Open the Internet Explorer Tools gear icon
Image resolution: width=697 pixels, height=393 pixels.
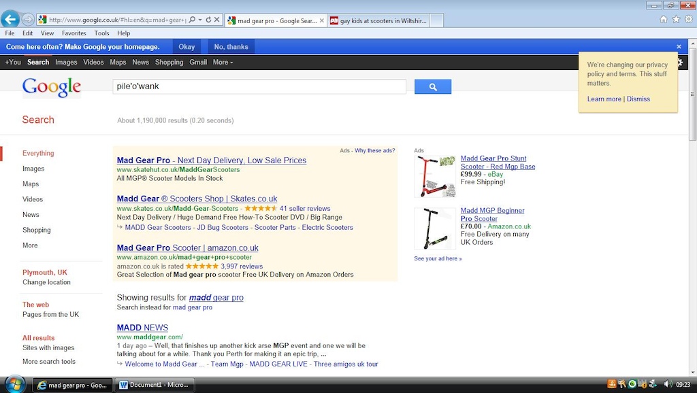click(689, 19)
